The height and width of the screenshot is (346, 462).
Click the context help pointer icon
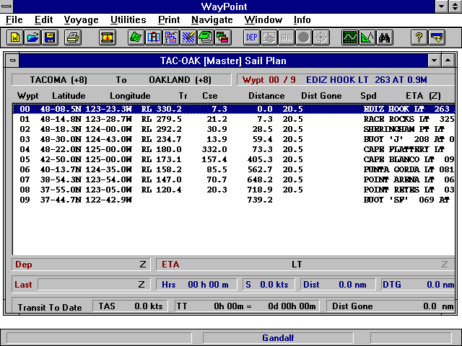(x=437, y=37)
